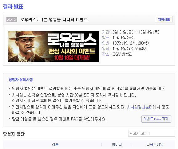Click the 발표 date label
This screenshot has width=178, height=149.
point(106,37)
